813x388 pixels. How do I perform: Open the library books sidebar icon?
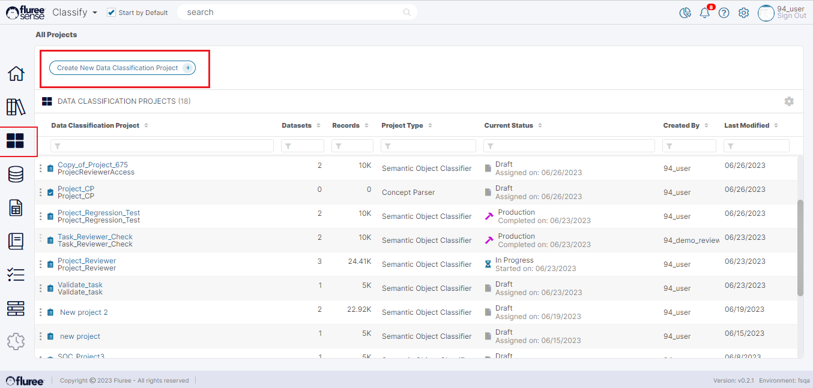16,107
